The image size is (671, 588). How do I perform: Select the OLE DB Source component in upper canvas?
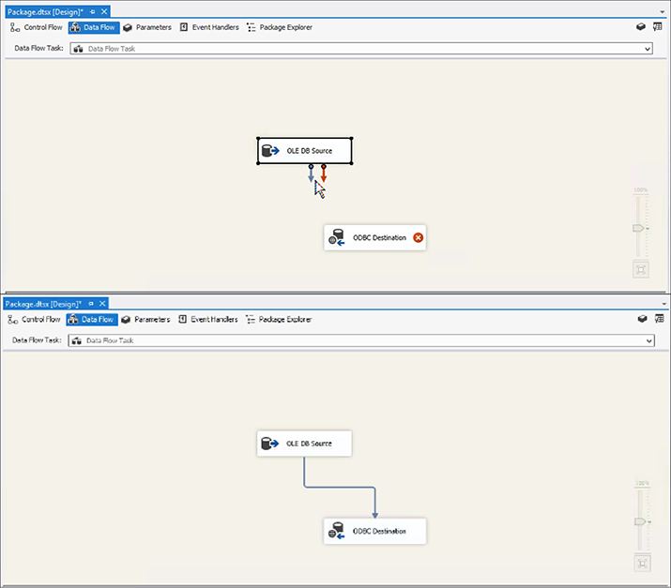[305, 151]
